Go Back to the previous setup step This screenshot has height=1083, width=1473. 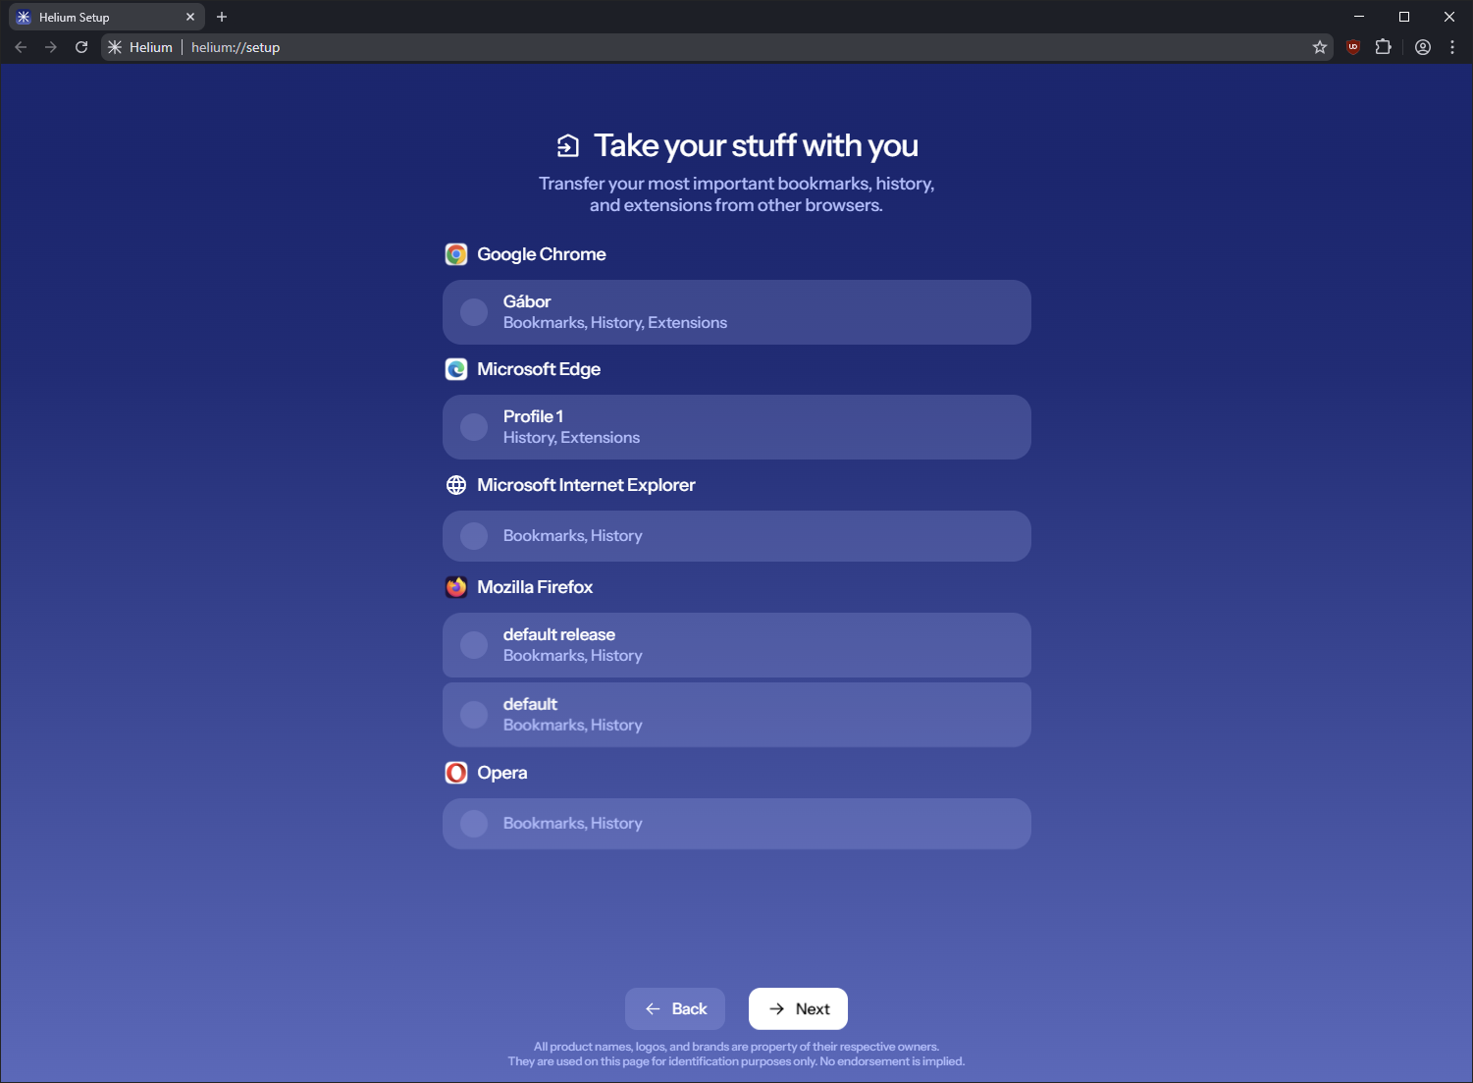[674, 1008]
